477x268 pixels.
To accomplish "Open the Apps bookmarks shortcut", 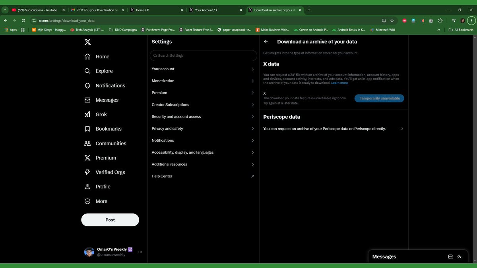I will (10, 30).
